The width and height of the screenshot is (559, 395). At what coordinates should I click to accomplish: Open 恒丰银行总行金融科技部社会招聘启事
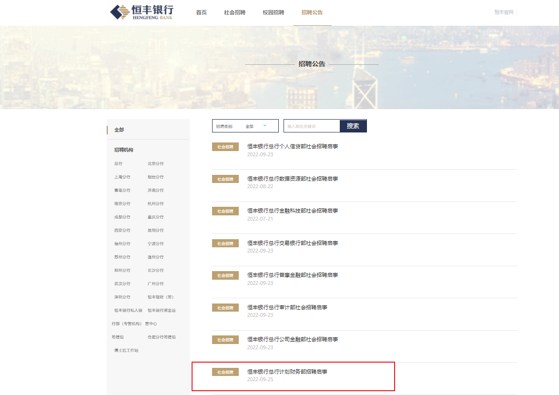[x=292, y=211]
